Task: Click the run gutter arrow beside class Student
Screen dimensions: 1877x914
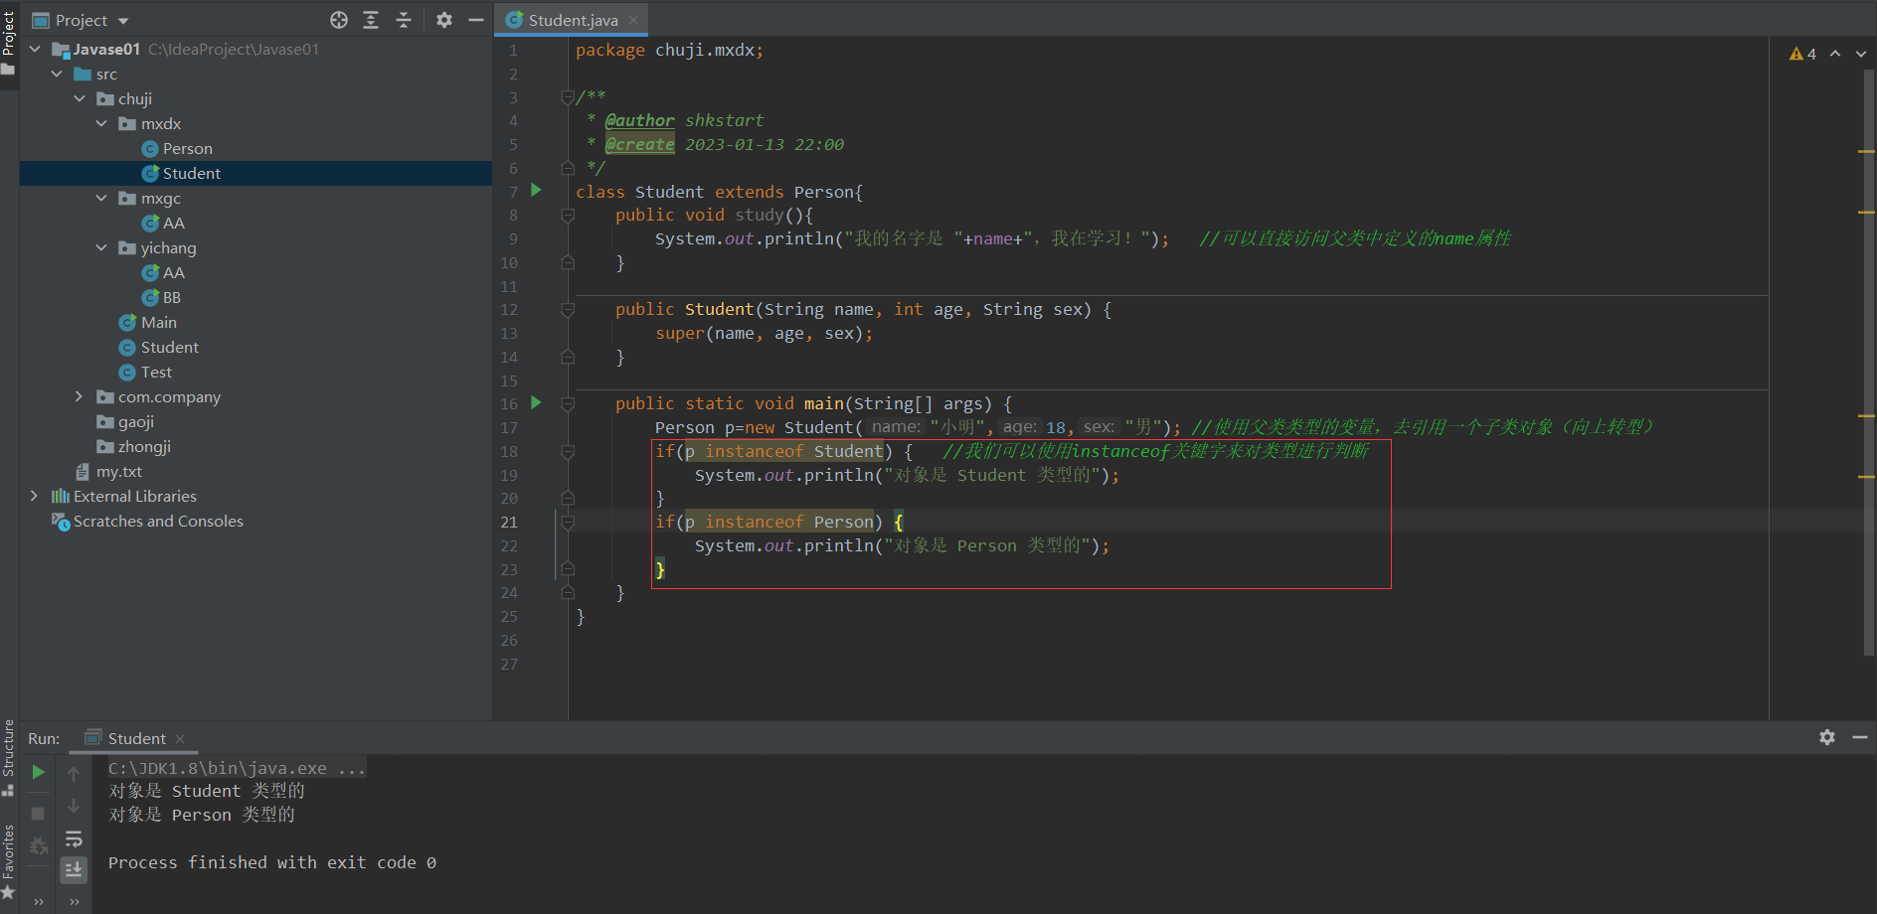Action: click(x=536, y=190)
